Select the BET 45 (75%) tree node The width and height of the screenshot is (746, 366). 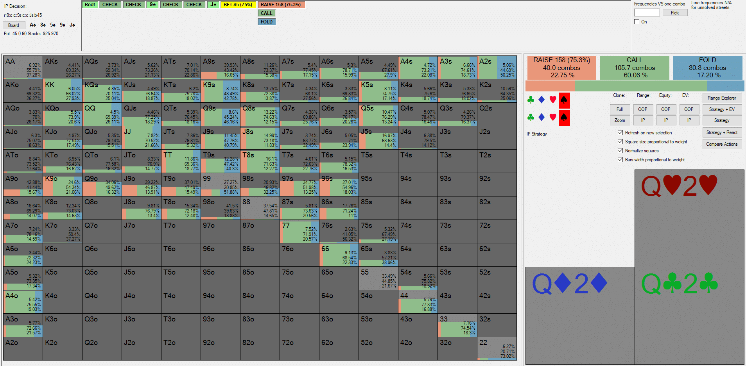coord(238,5)
